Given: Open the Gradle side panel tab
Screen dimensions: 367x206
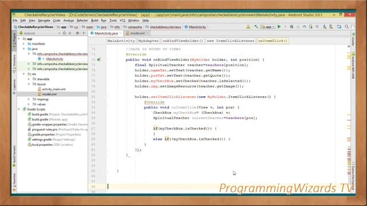Looking at the screenshot, I should [x=353, y=39].
